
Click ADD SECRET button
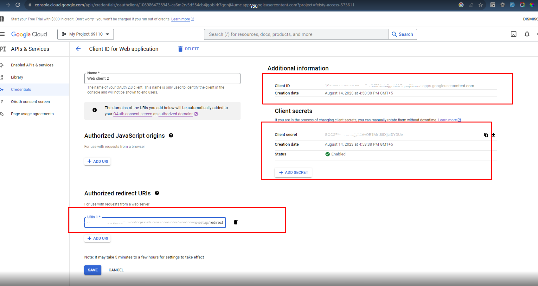(x=293, y=172)
